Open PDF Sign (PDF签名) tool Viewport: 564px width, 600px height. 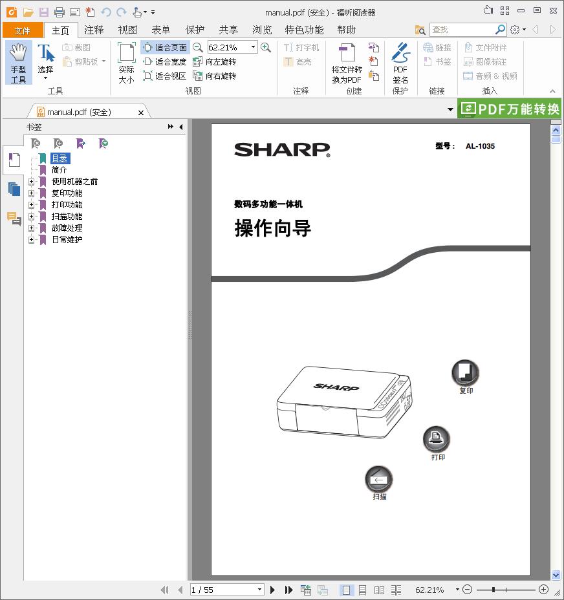(x=400, y=63)
